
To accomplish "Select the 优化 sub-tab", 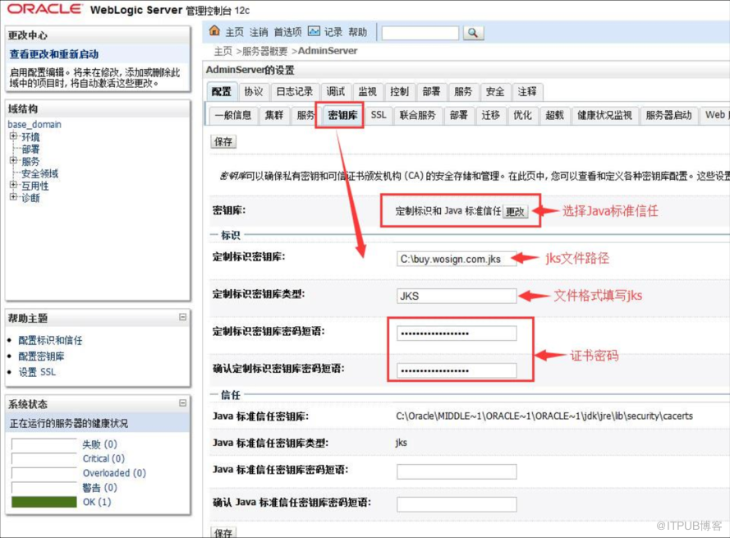I will tap(522, 115).
